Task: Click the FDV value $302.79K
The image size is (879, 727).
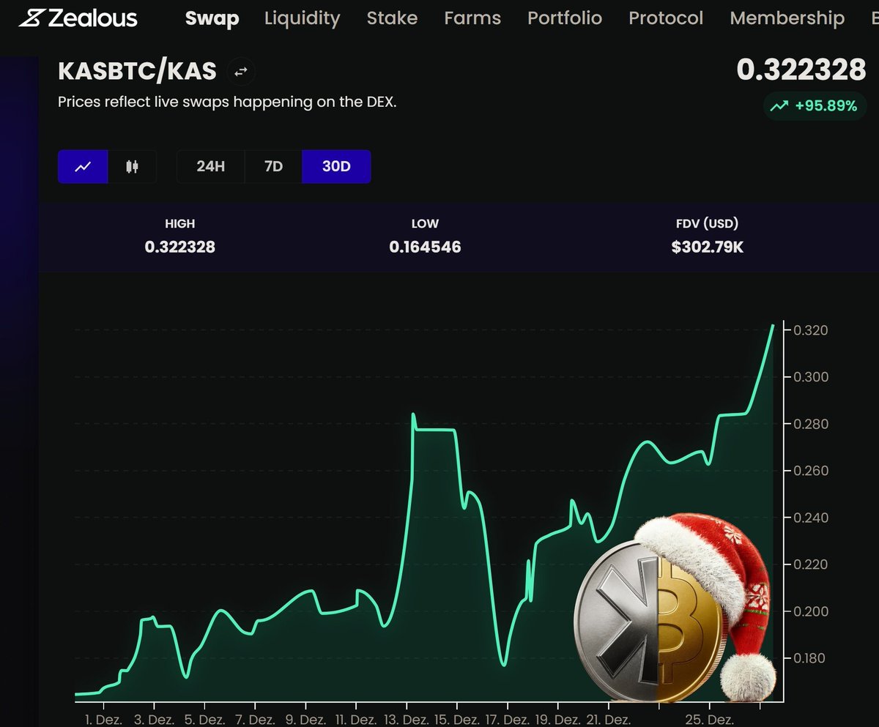Action: click(708, 247)
